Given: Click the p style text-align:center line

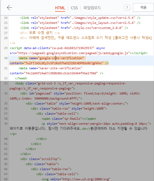Looking at the screenshot, I should coord(96,124).
